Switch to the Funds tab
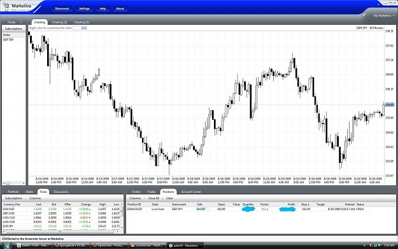 11,22
